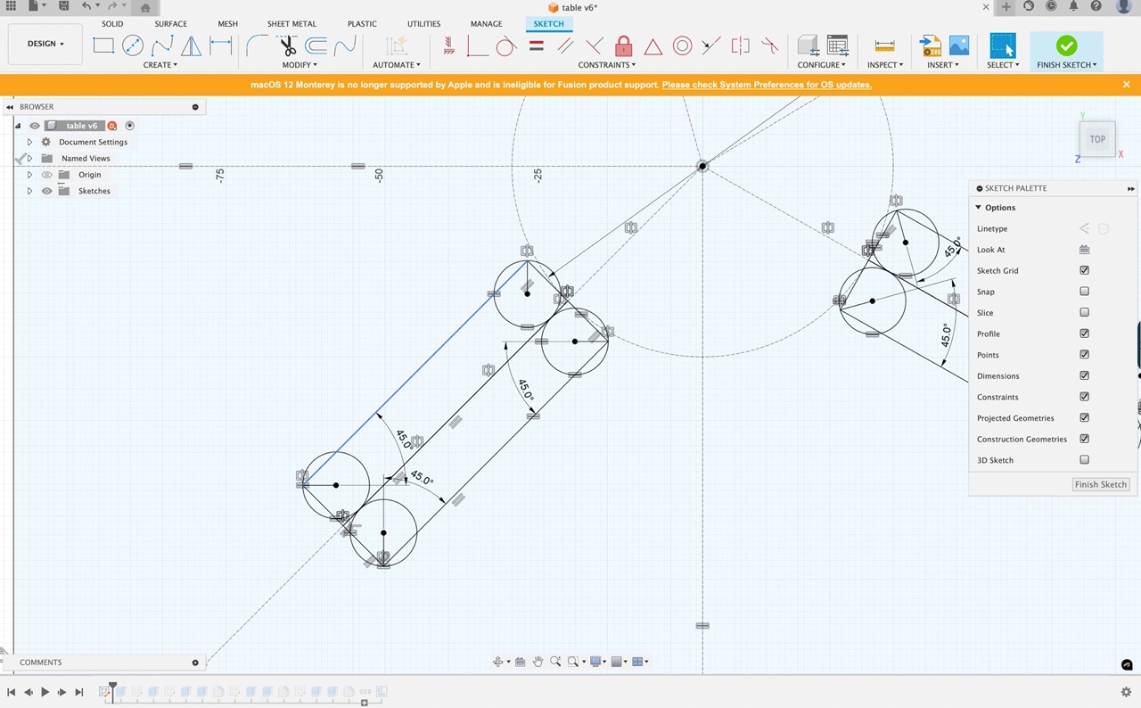The image size is (1141, 708).
Task: Switch to the UTILITIES tab
Action: point(423,24)
